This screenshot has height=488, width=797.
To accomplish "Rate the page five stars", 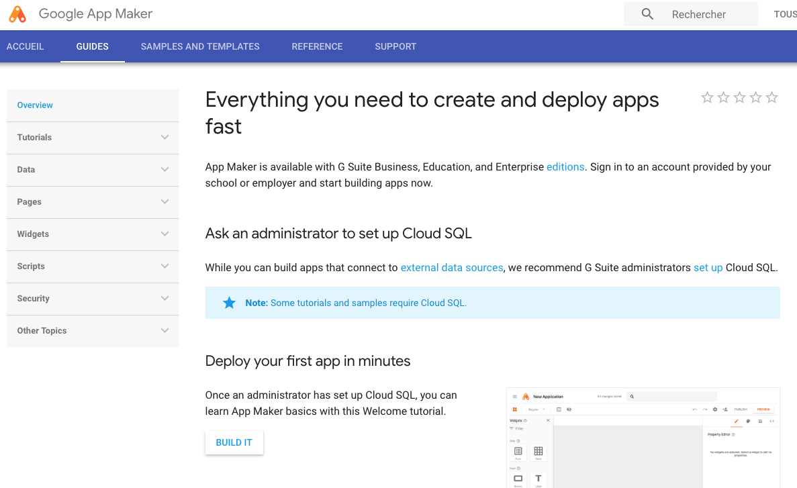I will pyautogui.click(x=771, y=97).
